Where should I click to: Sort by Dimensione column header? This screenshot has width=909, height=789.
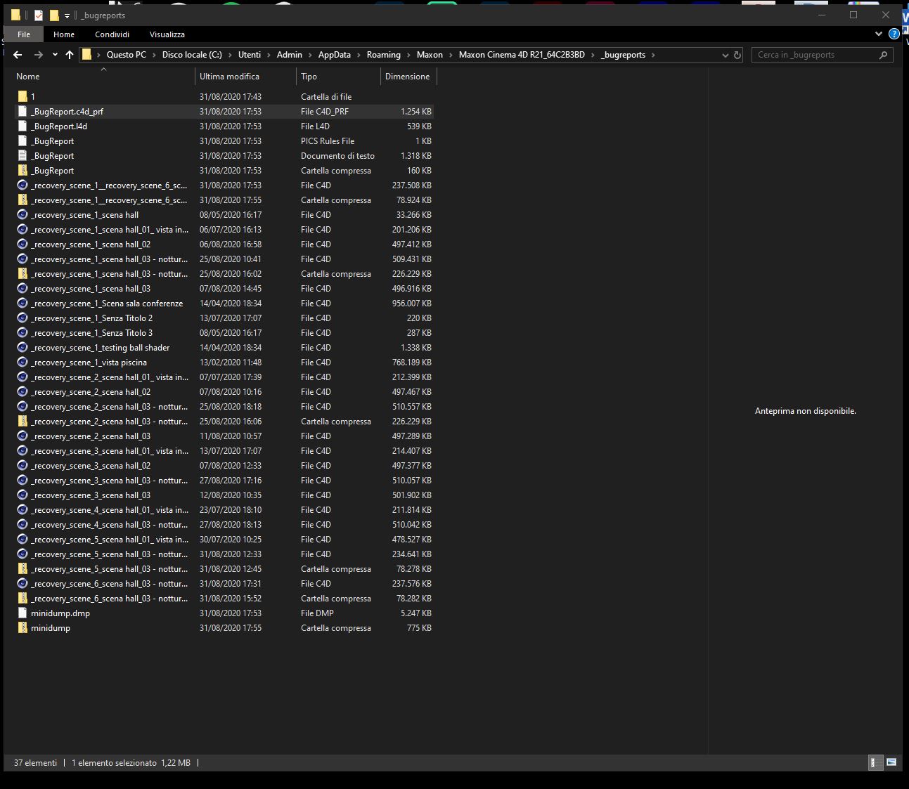coord(408,76)
